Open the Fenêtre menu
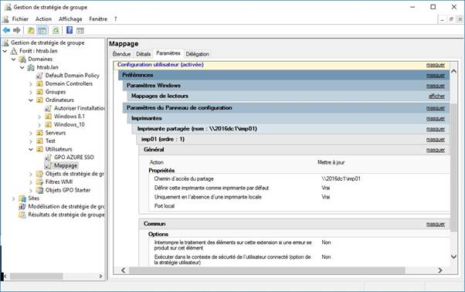Screen dimensions: 465x292 click(98, 19)
